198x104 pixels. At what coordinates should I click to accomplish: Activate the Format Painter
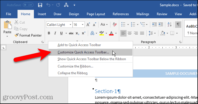[x=28, y=35]
